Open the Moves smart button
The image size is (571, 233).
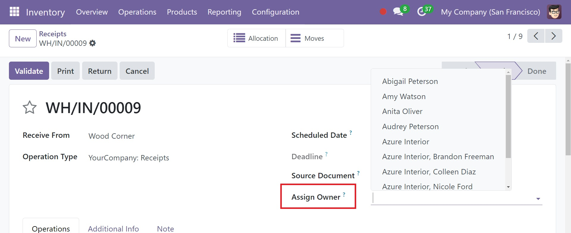coord(315,38)
